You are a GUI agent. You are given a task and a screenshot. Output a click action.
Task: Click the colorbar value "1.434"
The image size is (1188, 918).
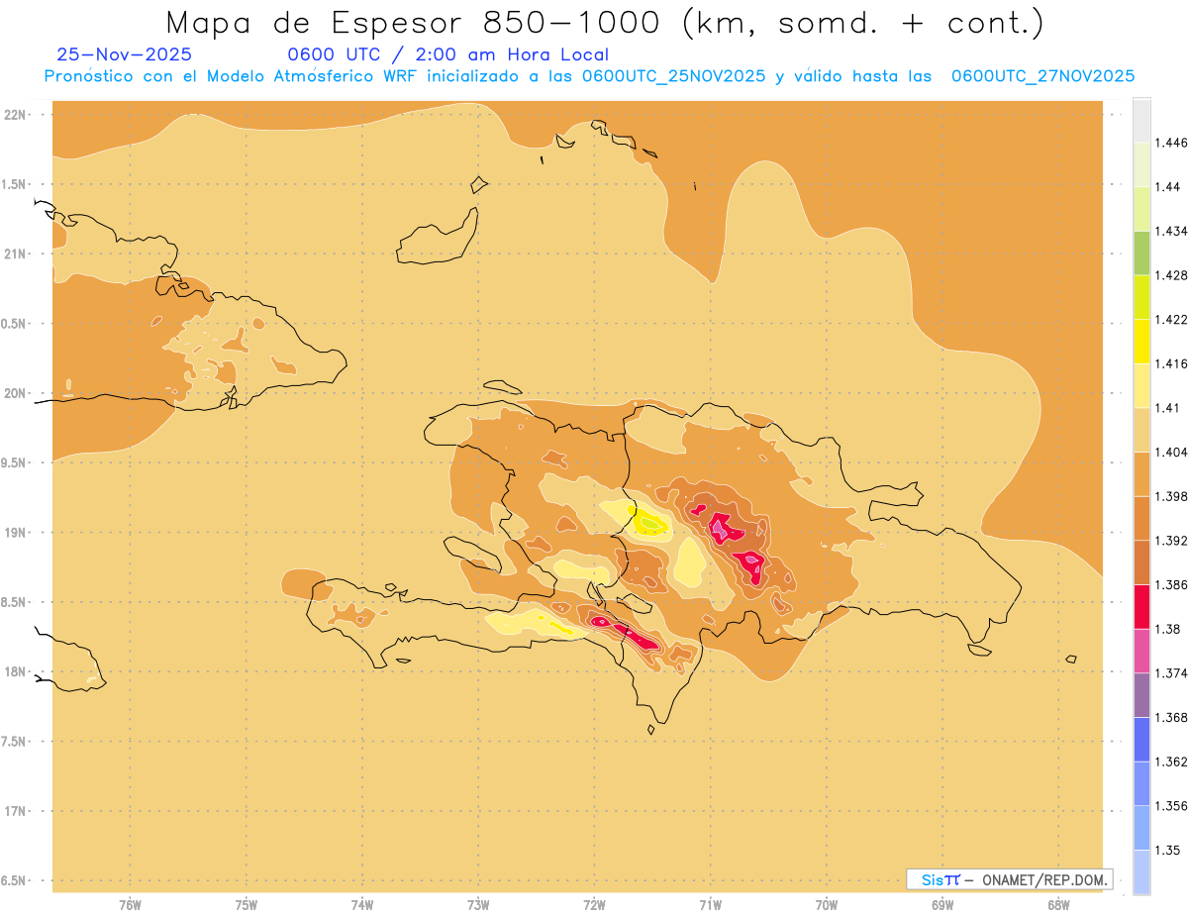(x=1172, y=231)
